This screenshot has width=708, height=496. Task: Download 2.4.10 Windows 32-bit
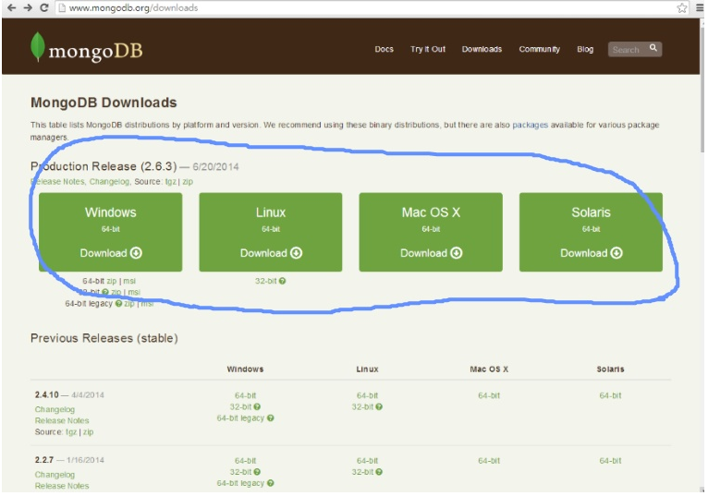(240, 406)
